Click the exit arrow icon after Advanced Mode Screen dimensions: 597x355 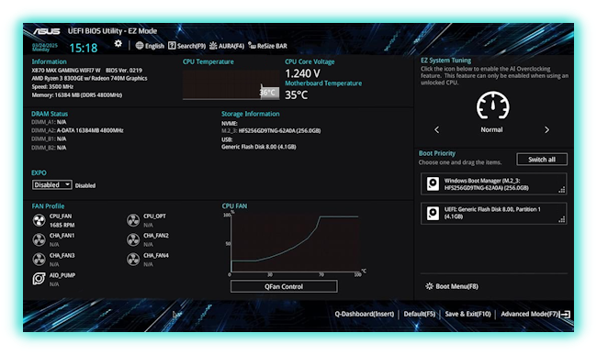coord(565,314)
